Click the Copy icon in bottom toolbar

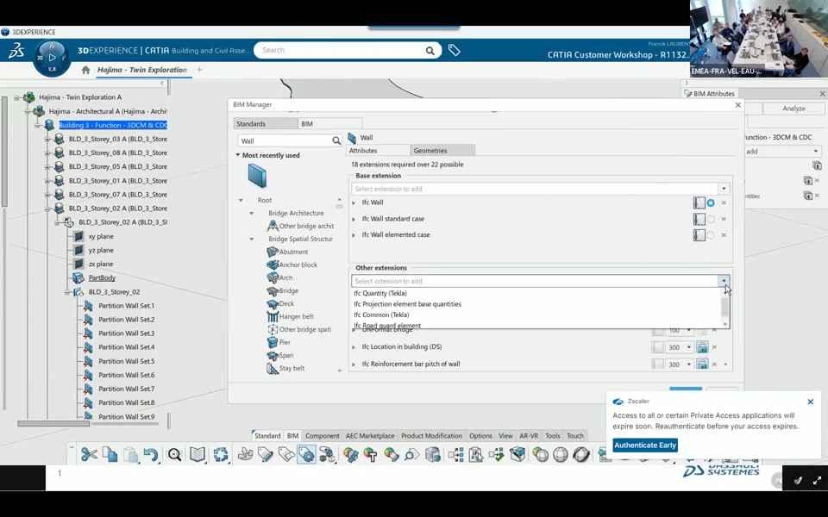point(110,454)
